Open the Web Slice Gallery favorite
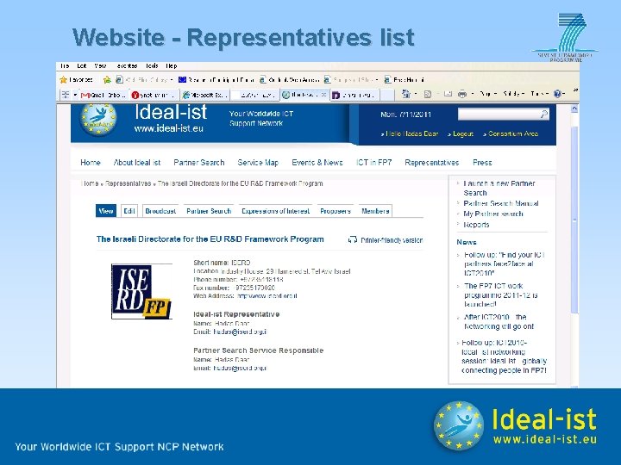 point(144,80)
